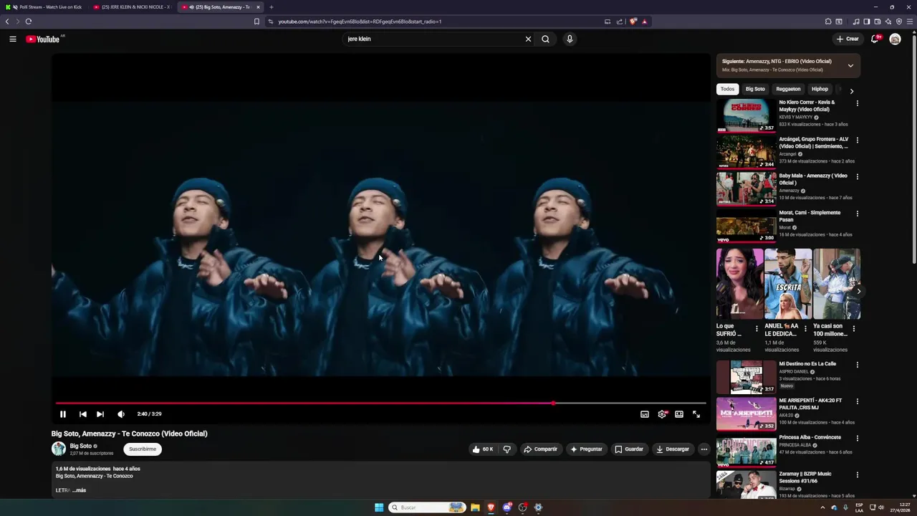Pause the video with the pause button
The width and height of the screenshot is (917, 516).
(x=63, y=414)
